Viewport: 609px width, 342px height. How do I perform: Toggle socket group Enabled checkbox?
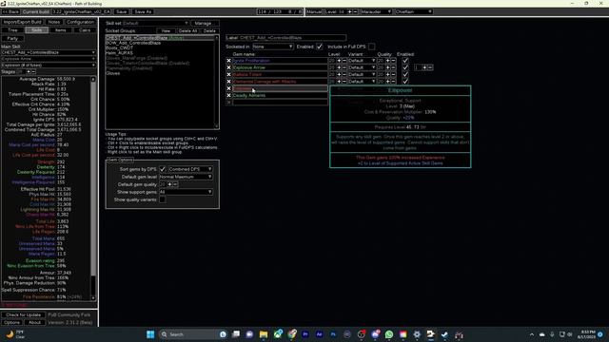320,47
